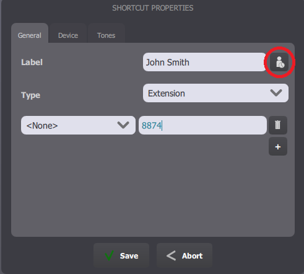This screenshot has width=304, height=274.
Task: Abort editing the shortcut
Action: (185, 255)
